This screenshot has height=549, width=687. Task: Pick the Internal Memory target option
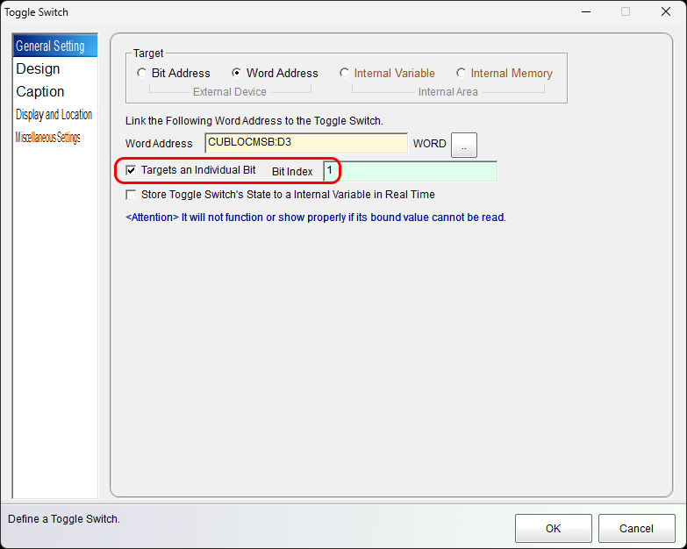(x=462, y=74)
